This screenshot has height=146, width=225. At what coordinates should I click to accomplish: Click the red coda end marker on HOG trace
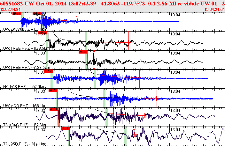(157, 98)
